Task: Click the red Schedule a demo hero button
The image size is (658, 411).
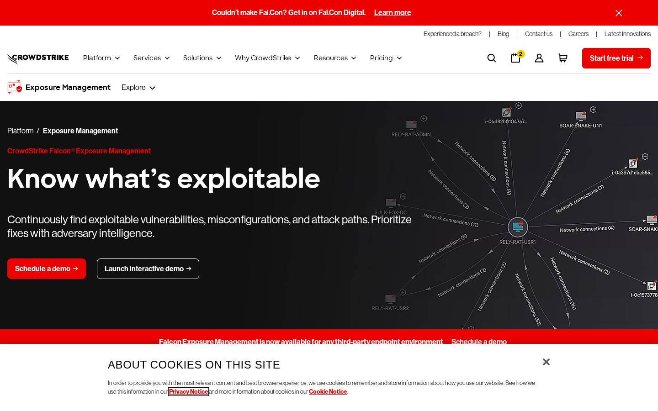Action: (47, 269)
